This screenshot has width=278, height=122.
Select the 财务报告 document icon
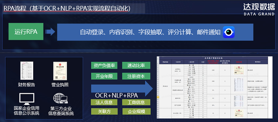click(x=27, y=71)
